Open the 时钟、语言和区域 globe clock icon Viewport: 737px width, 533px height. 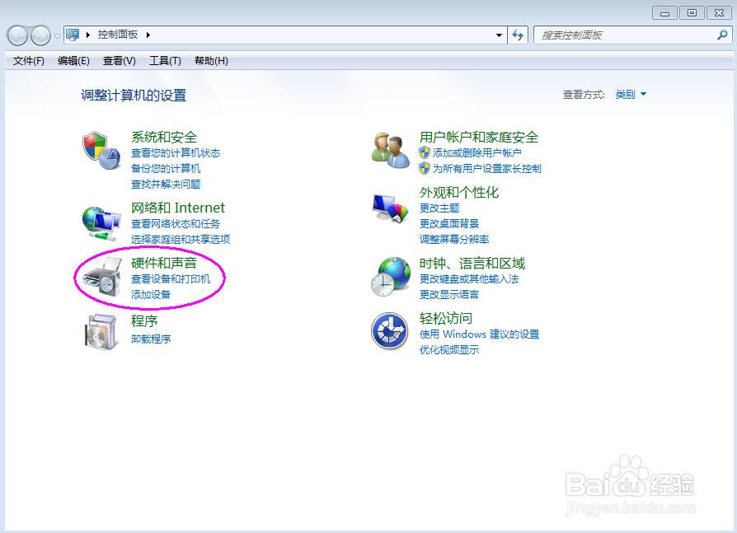[x=391, y=277]
